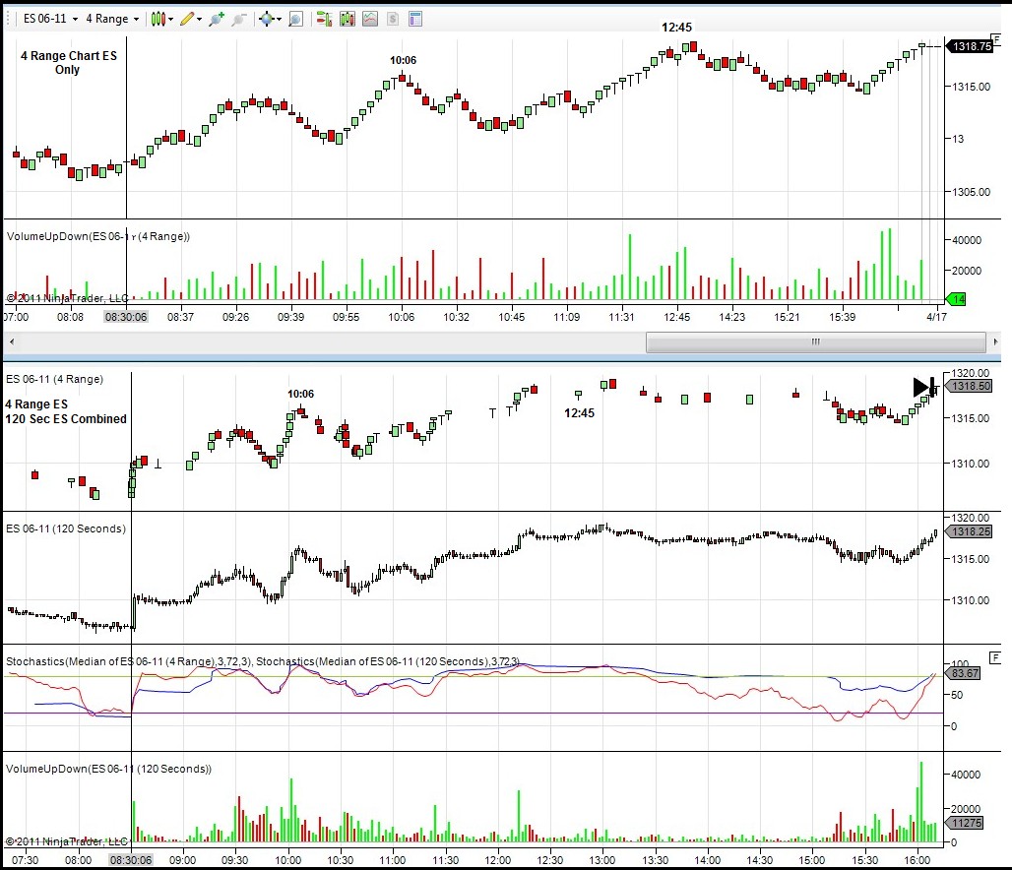Expand the cursor type dropdown arrow
This screenshot has height=870, width=1012.
click(279, 20)
